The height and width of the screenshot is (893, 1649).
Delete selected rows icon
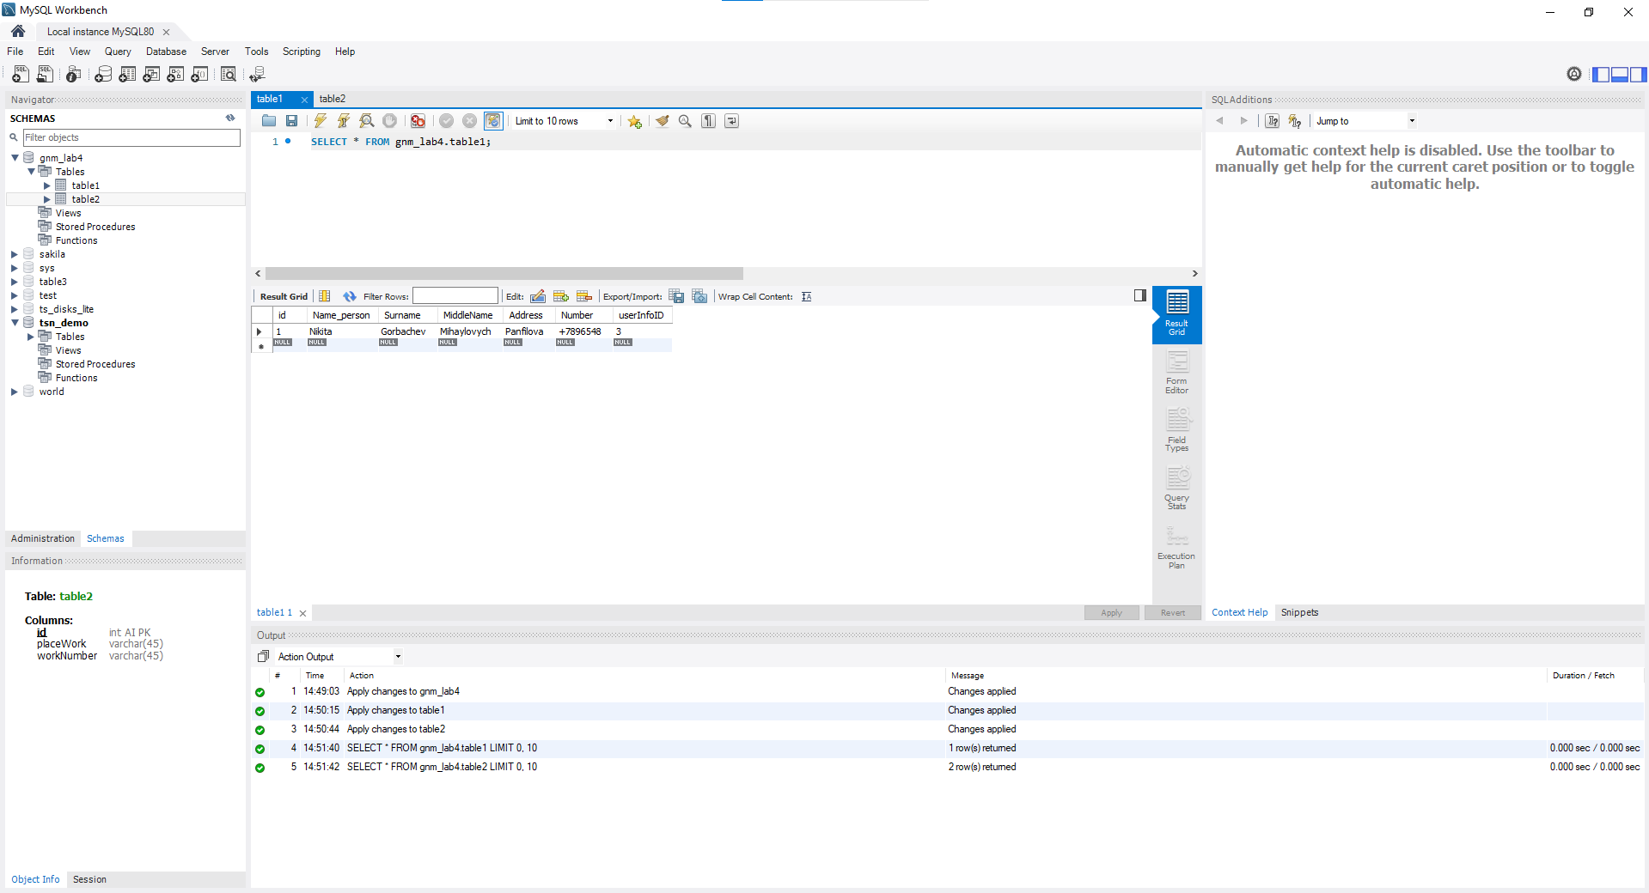click(x=584, y=296)
